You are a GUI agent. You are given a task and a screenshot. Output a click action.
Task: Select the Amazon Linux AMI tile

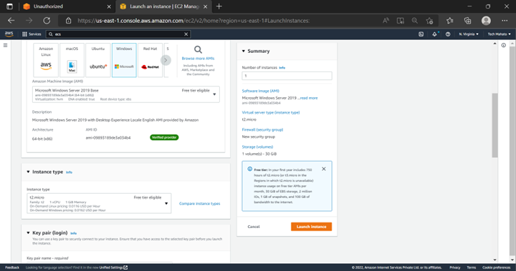tap(46, 60)
